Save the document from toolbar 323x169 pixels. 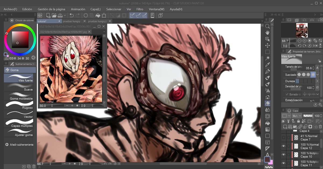click(61, 15)
